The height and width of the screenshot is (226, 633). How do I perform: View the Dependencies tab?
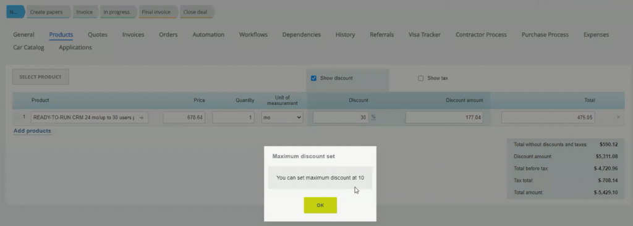point(302,35)
